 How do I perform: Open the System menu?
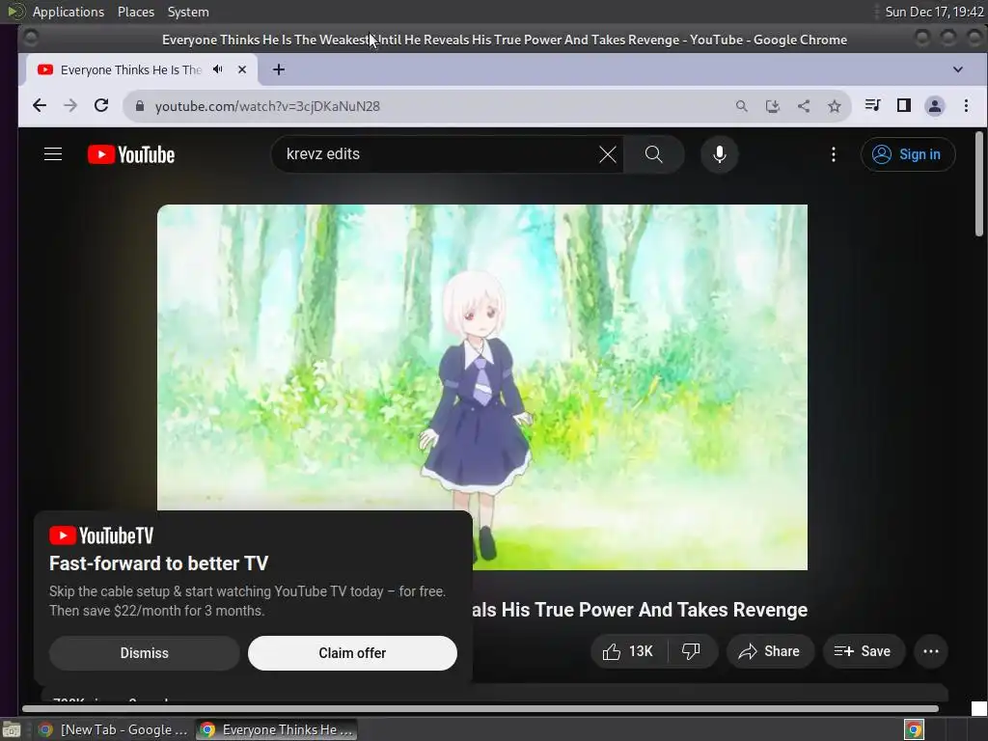point(188,12)
